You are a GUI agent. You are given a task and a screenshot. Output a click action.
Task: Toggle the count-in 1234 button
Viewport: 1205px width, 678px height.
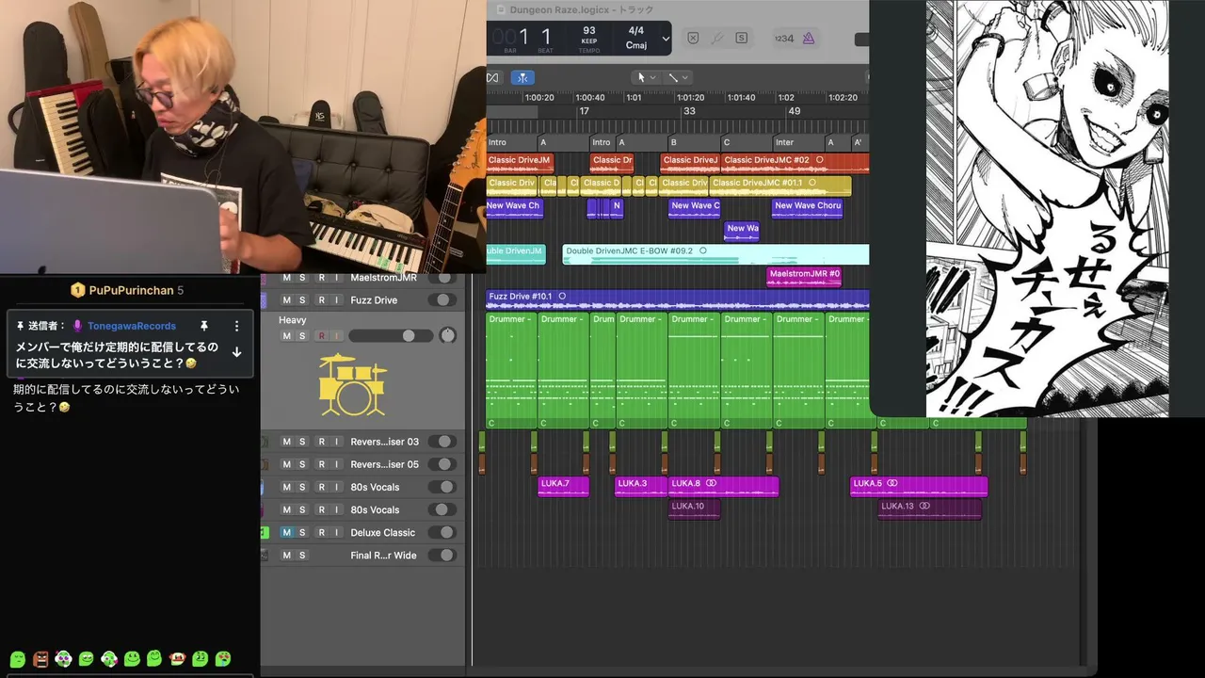[783, 39]
